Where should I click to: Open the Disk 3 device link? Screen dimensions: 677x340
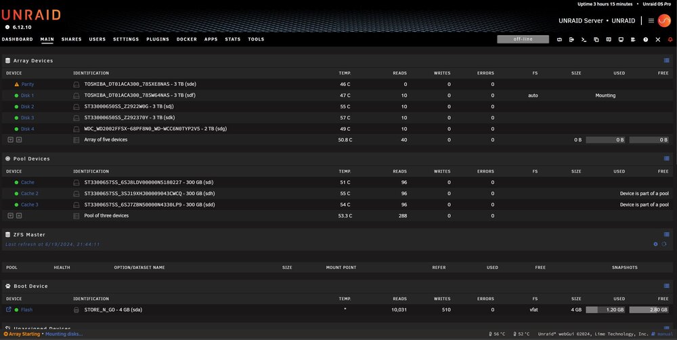(x=28, y=117)
